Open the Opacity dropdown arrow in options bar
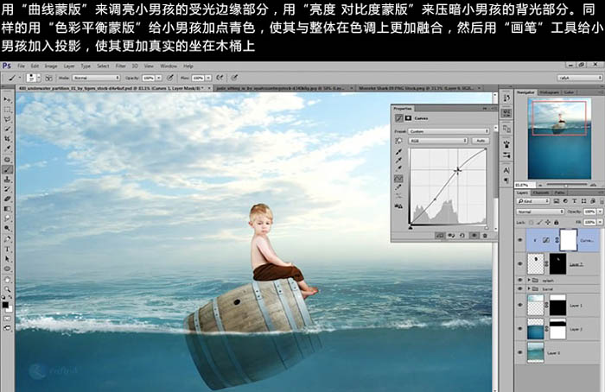Screen dimensions: 605x392 [158, 78]
